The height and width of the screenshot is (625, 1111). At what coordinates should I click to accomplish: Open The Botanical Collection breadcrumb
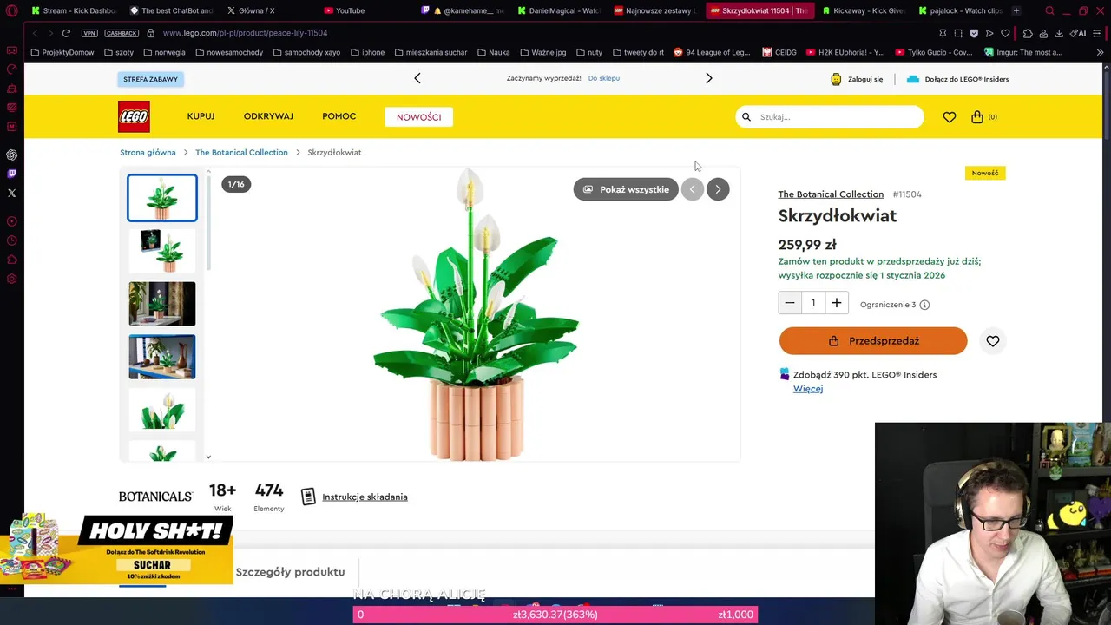(241, 152)
